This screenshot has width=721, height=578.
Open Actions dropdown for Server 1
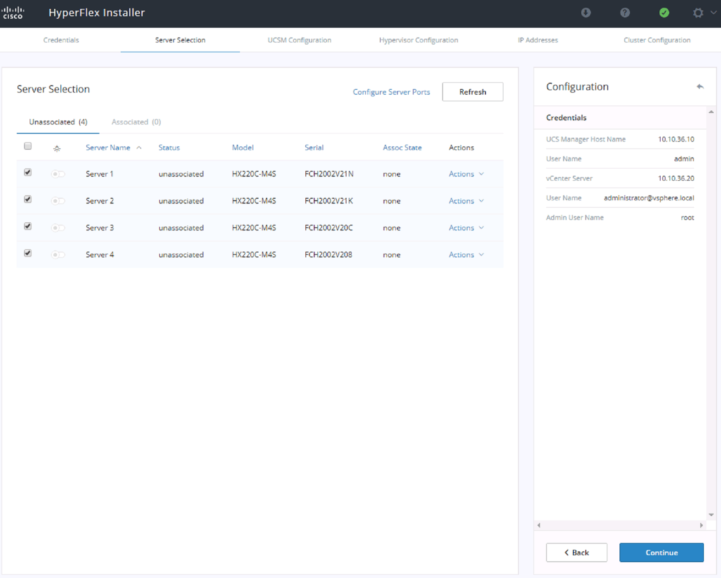466,174
